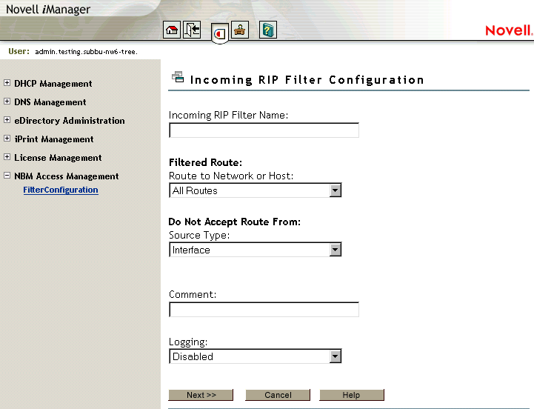Select eDirectory Administration in the sidebar

click(x=70, y=121)
